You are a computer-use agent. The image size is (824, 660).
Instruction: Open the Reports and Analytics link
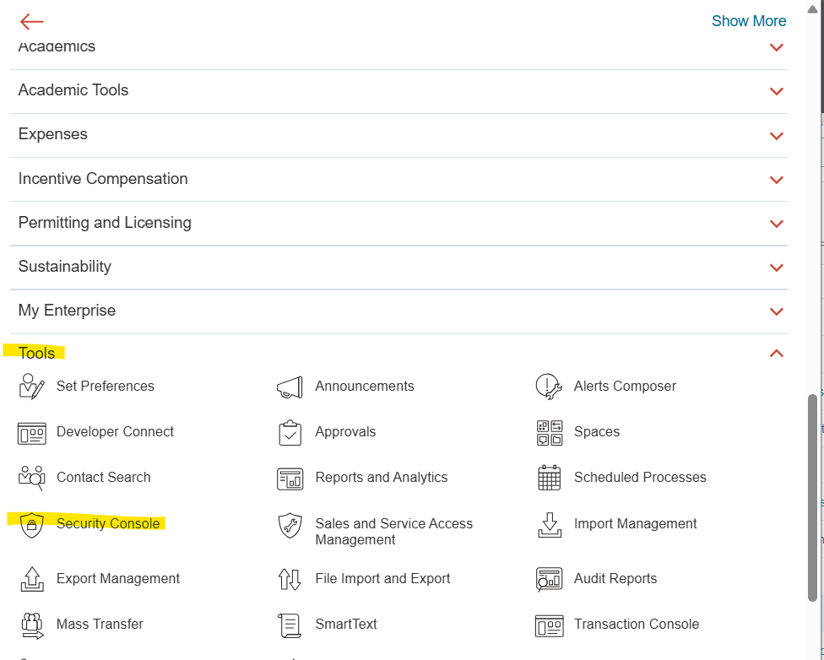pyautogui.click(x=381, y=478)
